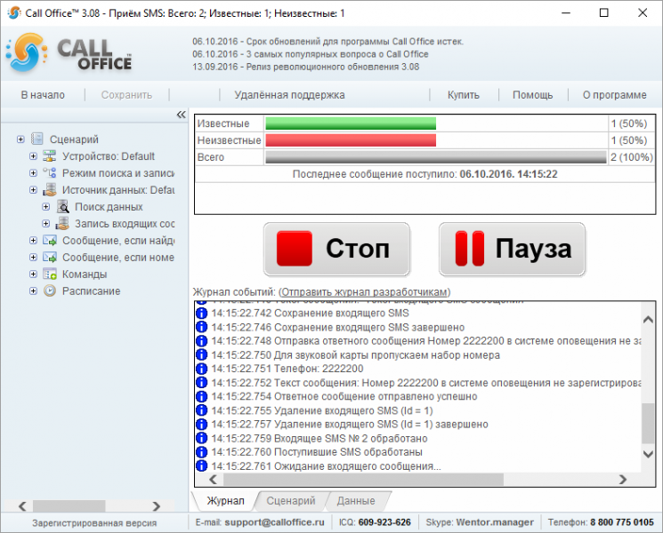Click the Запись входящих сообщений icon
This screenshot has height=533, width=663.
pos(62,224)
